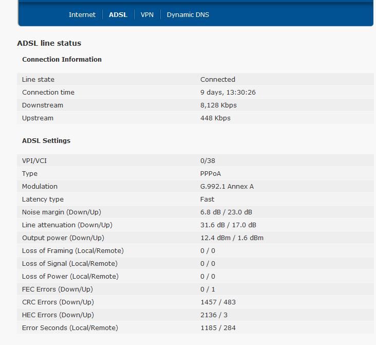The width and height of the screenshot is (376, 345).
Task: Click the CRC Errors value 1457 / 483
Action: pyautogui.click(x=218, y=302)
